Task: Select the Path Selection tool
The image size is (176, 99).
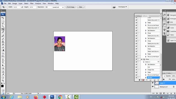Action: (3, 65)
